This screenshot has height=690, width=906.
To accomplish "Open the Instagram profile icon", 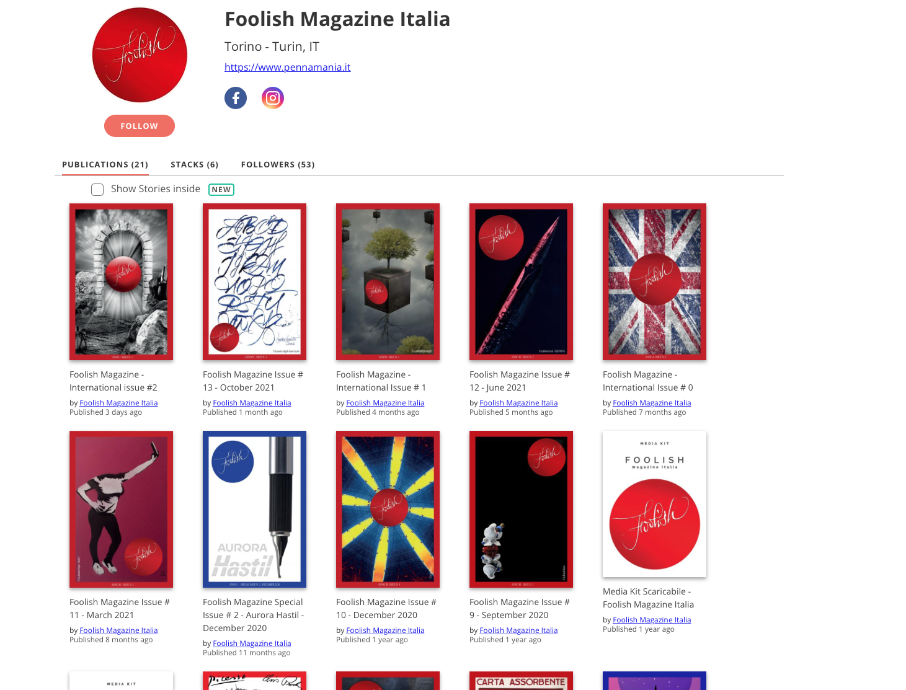I will 273,98.
